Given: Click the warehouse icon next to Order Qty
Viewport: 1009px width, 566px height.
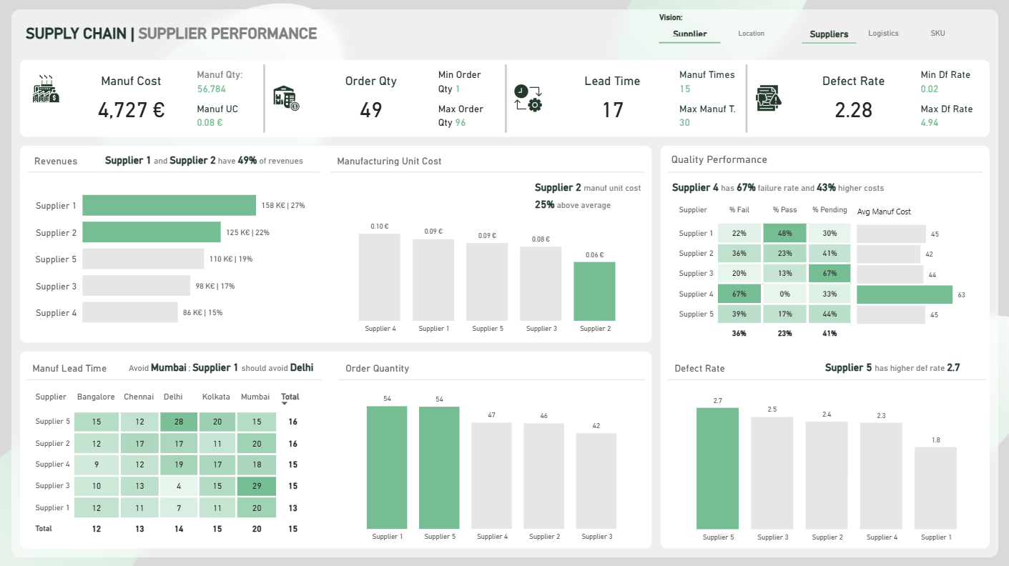Looking at the screenshot, I should point(286,99).
